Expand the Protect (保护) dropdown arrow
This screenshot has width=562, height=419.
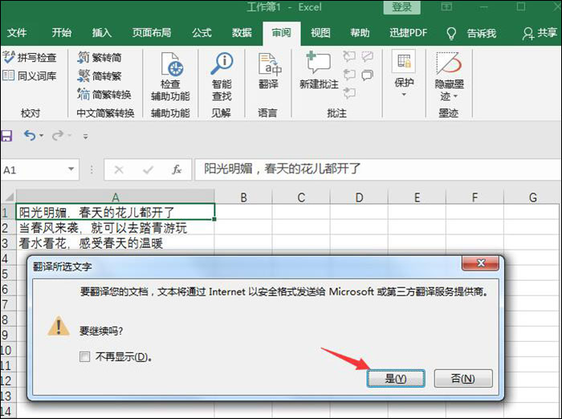pos(404,95)
